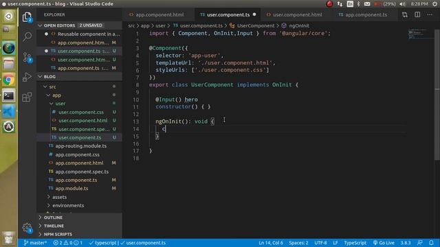Viewport: 440px width, 247px height.
Task: Open user.component.css in file tree
Action: point(80,112)
